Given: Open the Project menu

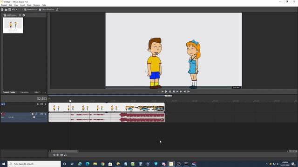Looking at the screenshot, I should click(4, 5).
